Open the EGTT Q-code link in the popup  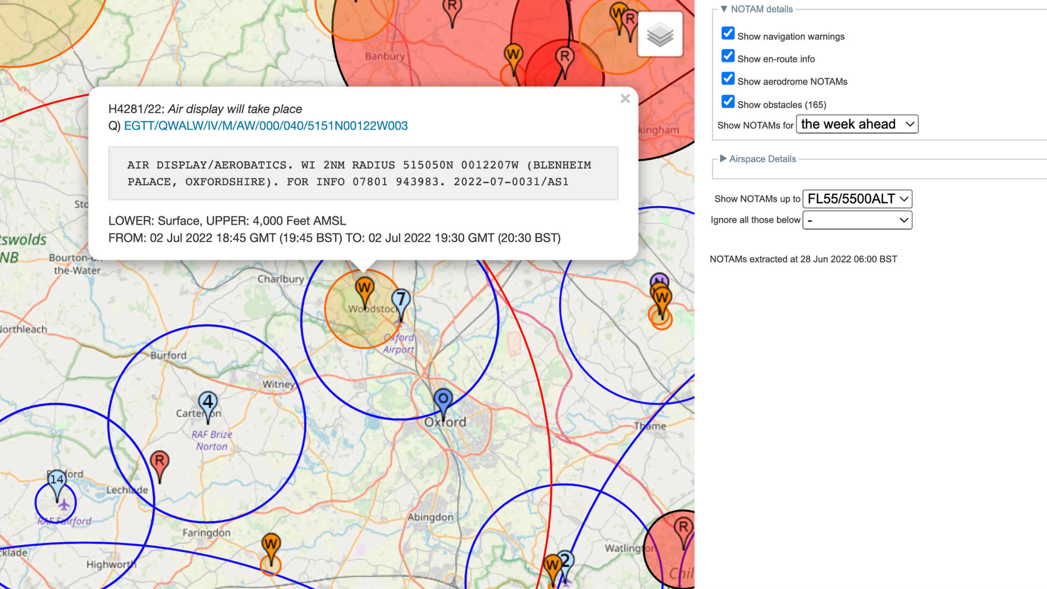tap(265, 125)
